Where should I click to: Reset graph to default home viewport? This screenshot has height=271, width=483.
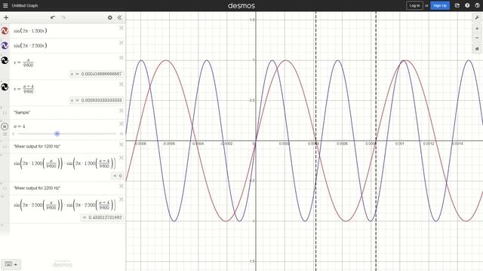(477, 49)
